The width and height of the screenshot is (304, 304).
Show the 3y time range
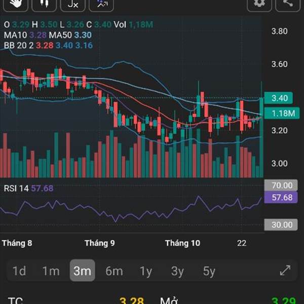(177, 271)
